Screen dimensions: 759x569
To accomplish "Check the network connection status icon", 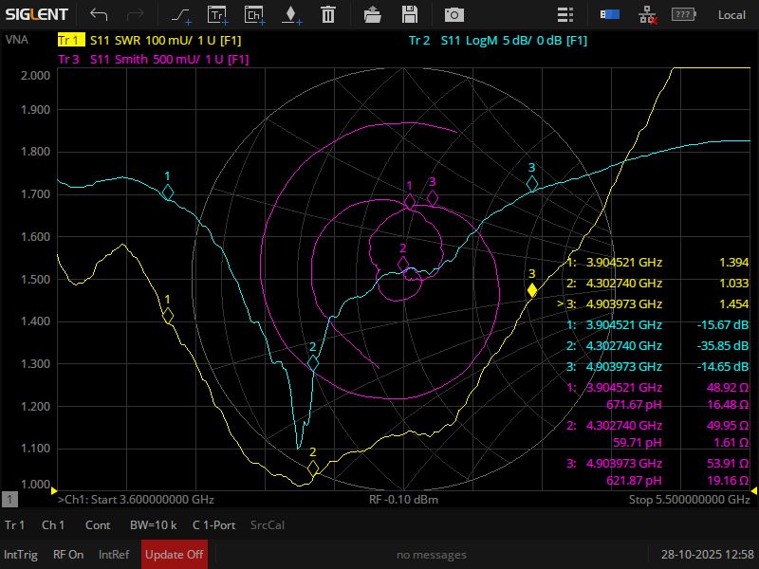I will coord(647,14).
